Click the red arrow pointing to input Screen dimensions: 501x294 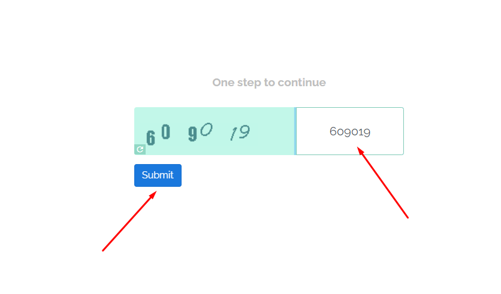pos(383,182)
